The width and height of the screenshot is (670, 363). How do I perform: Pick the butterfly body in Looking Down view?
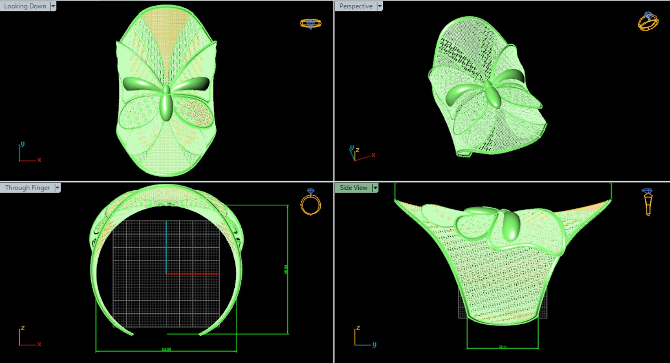tap(166, 103)
